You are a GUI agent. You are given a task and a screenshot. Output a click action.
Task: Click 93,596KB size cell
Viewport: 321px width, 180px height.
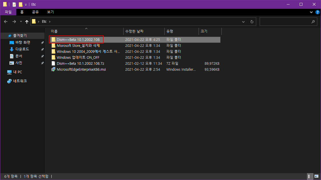pyautogui.click(x=212, y=70)
